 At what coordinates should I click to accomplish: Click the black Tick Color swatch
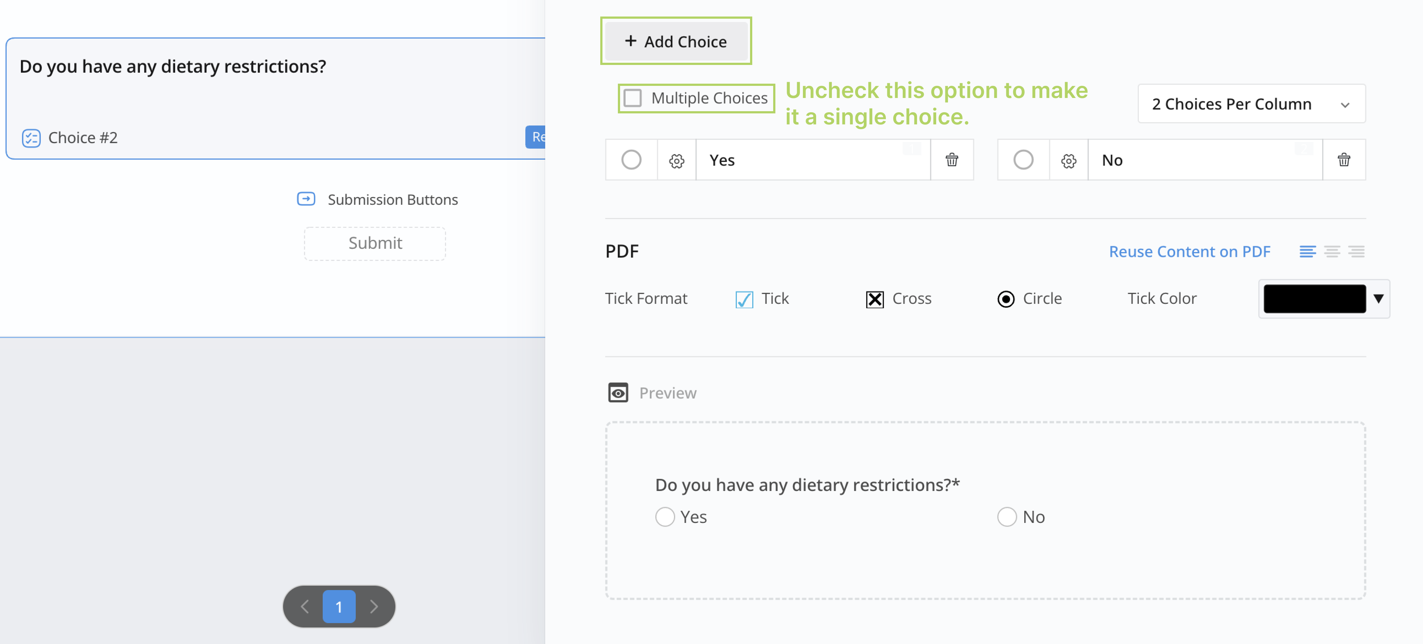pyautogui.click(x=1314, y=299)
